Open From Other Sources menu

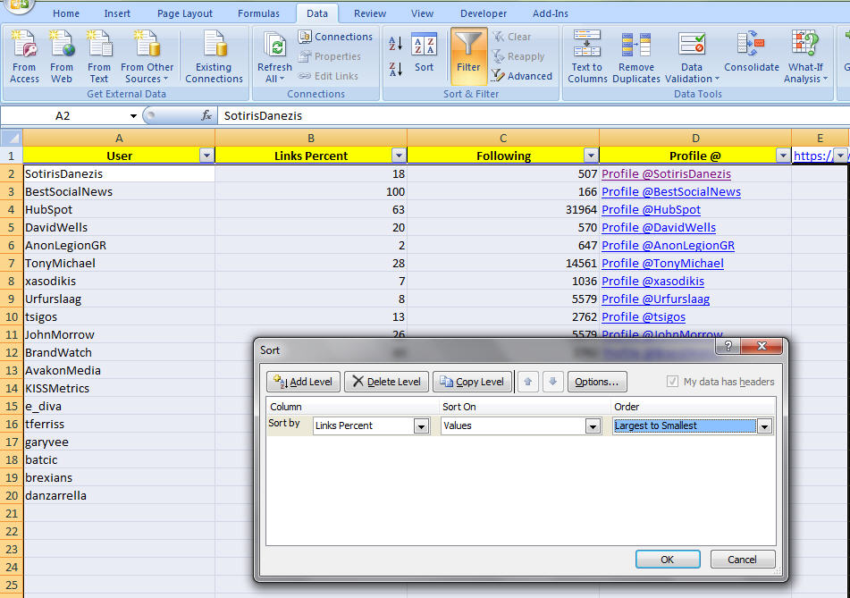[x=147, y=57]
